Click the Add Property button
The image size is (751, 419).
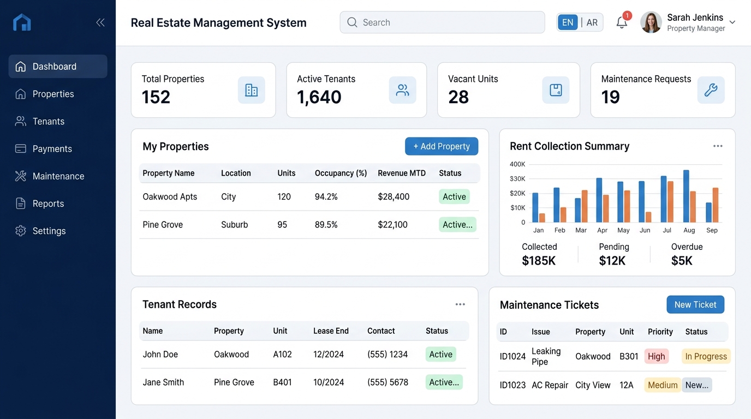(442, 146)
